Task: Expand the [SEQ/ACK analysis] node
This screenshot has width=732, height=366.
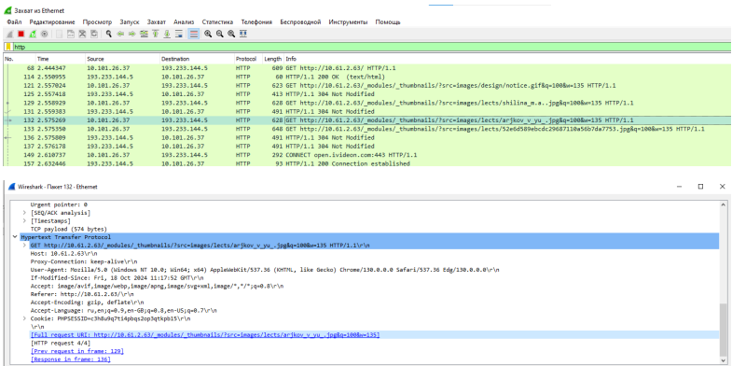Action: tap(25, 213)
